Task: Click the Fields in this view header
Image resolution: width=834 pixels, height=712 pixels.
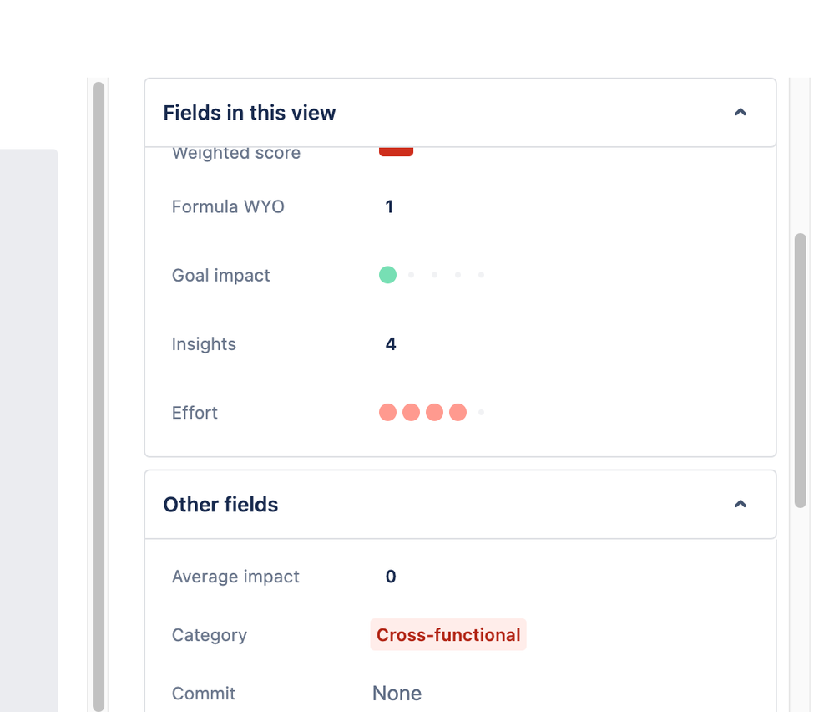Action: [249, 113]
